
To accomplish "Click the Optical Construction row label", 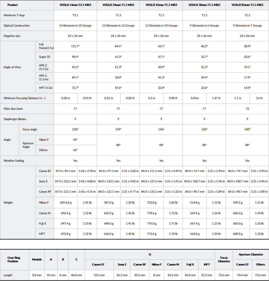I will pyautogui.click(x=17, y=26).
